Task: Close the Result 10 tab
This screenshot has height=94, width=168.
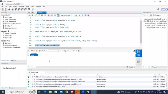Action: (34, 67)
